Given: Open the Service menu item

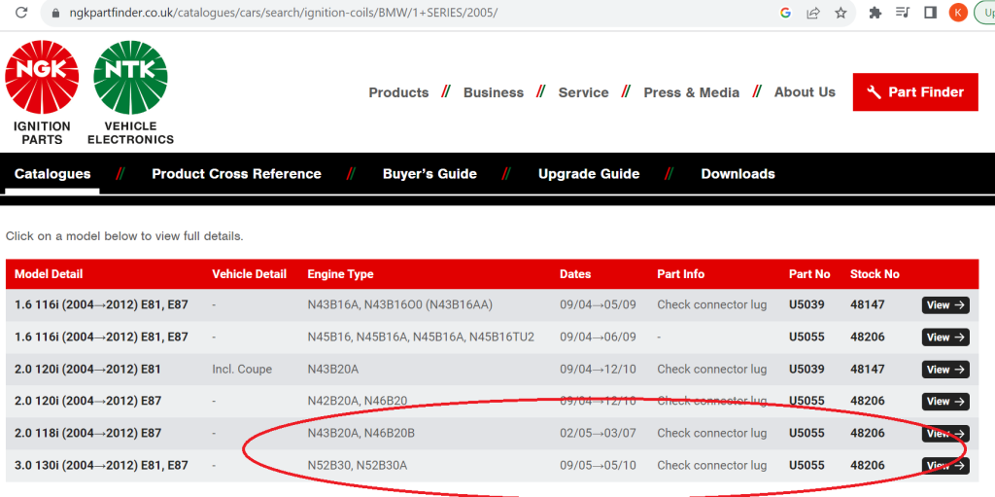Looking at the screenshot, I should pos(583,92).
